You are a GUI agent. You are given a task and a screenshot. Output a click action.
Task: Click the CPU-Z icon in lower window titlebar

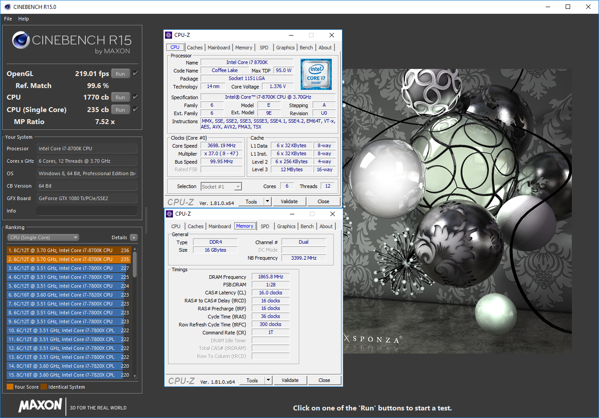[169, 214]
